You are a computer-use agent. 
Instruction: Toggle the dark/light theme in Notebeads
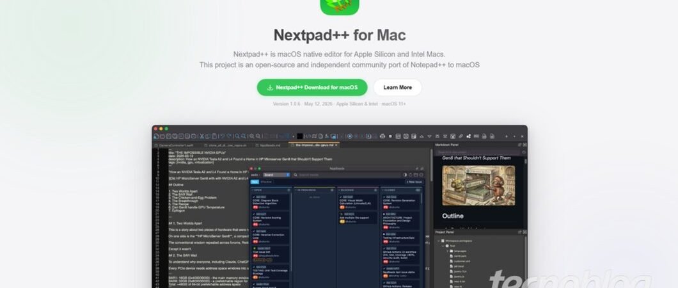click(405, 175)
